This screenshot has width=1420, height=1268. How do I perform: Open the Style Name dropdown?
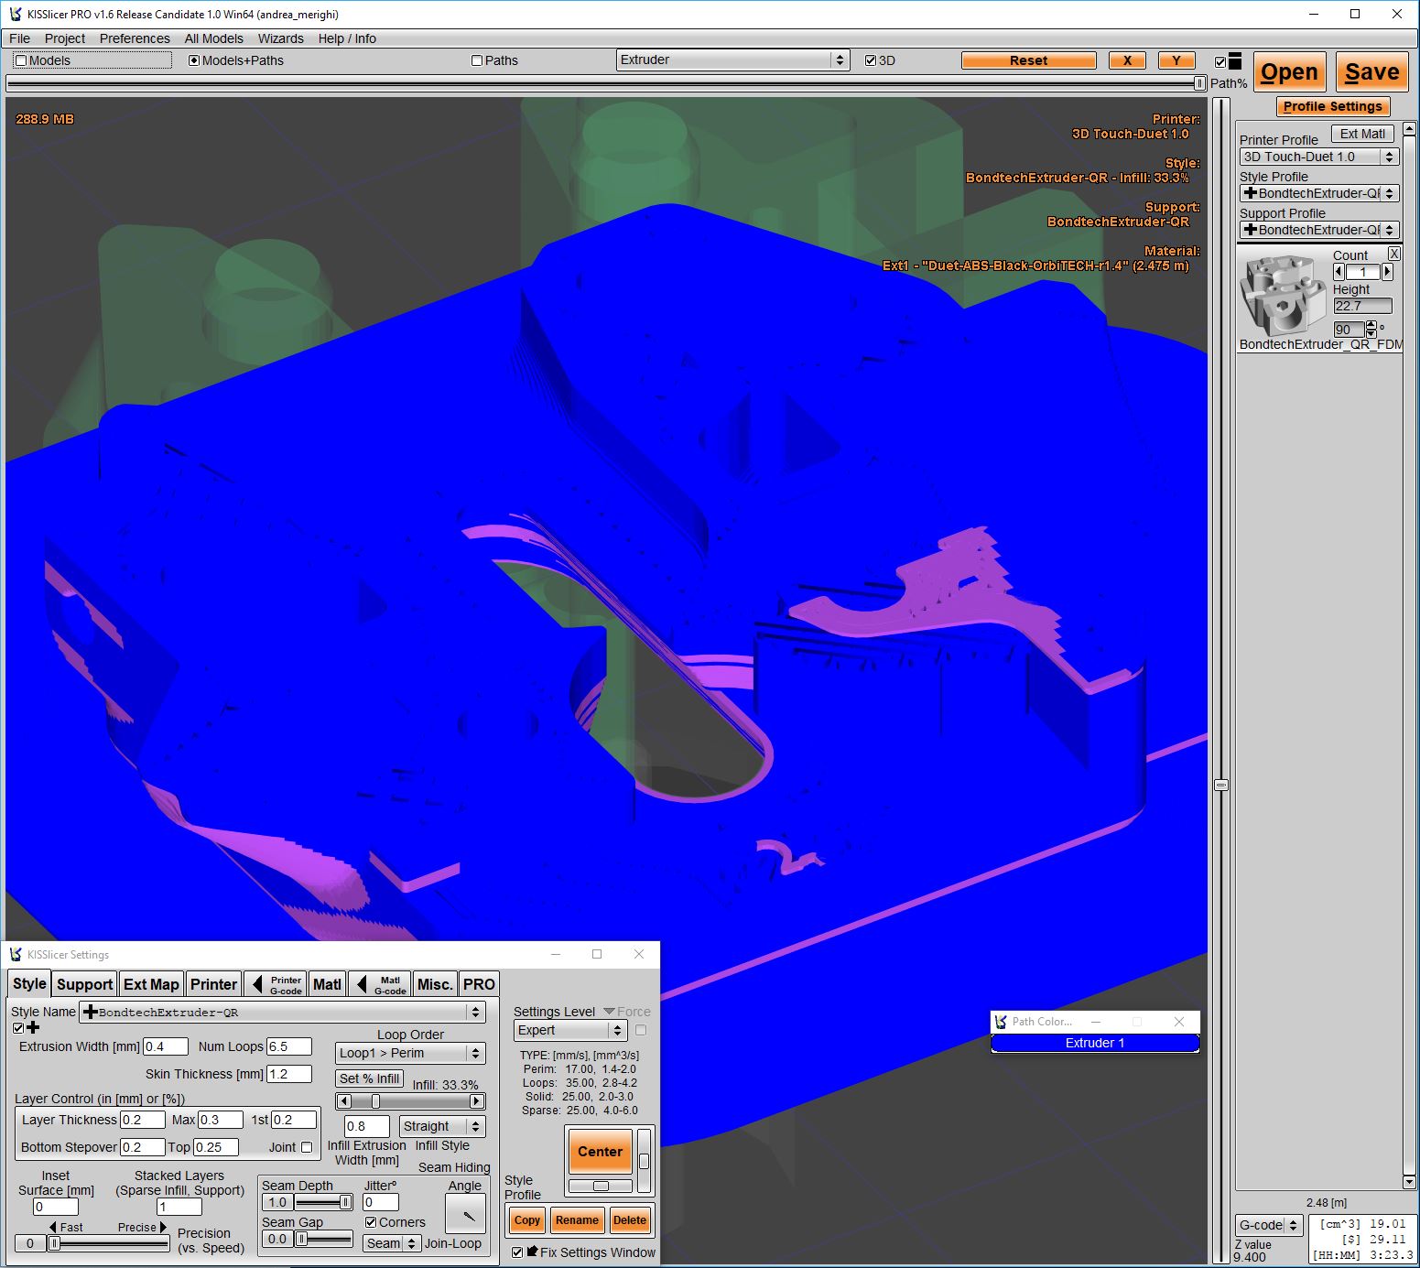(282, 1012)
